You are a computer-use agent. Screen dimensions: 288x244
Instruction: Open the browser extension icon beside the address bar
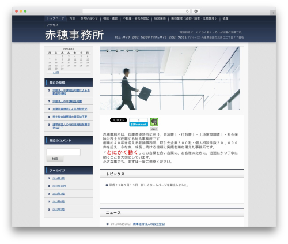click(196, 11)
